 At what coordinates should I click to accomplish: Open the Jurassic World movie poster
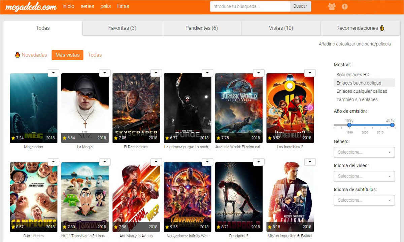(239, 108)
